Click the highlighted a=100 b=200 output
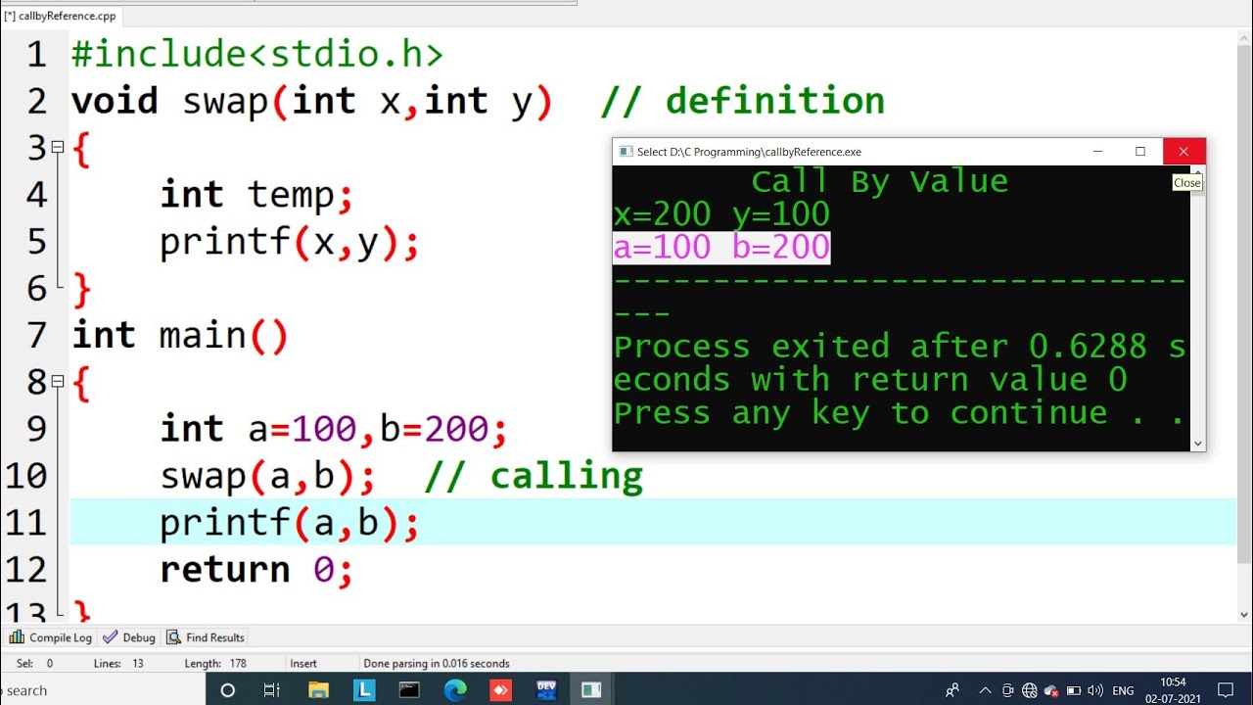This screenshot has width=1253, height=705. pos(721,248)
